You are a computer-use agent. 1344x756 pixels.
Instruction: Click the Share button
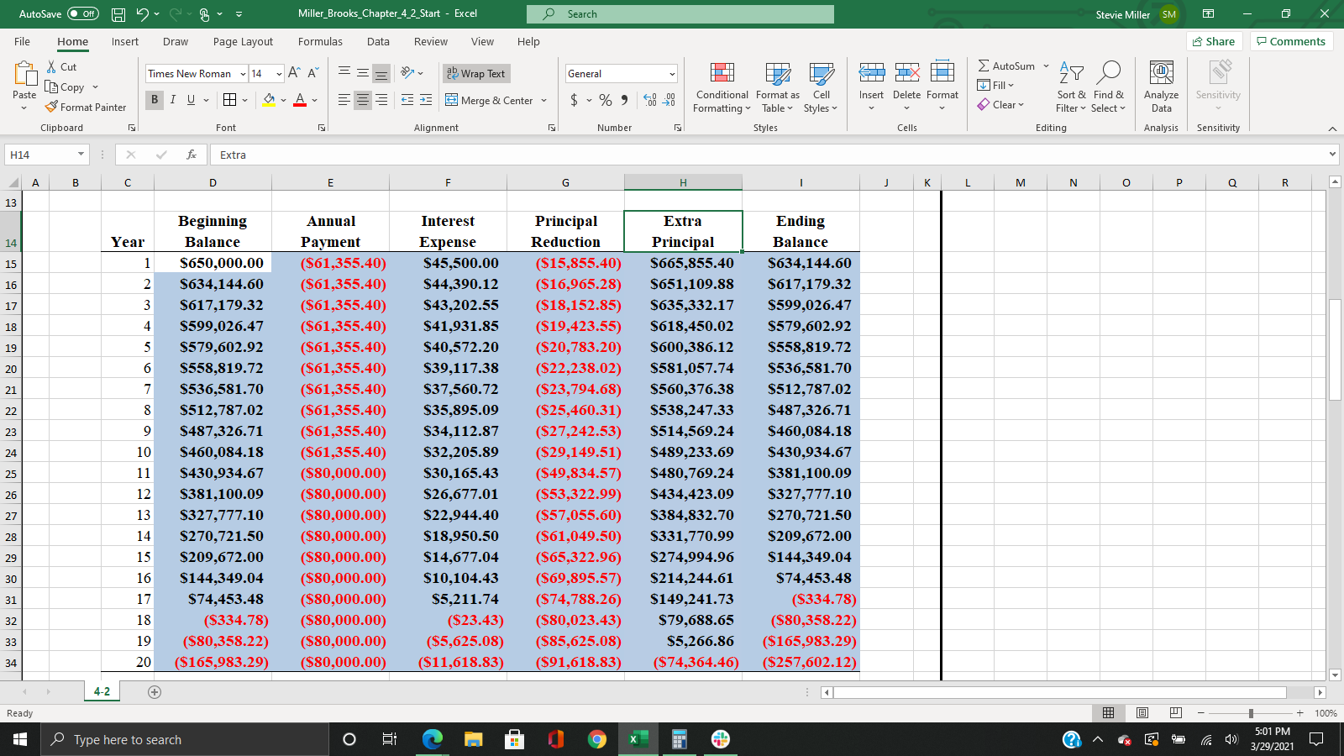point(1215,41)
